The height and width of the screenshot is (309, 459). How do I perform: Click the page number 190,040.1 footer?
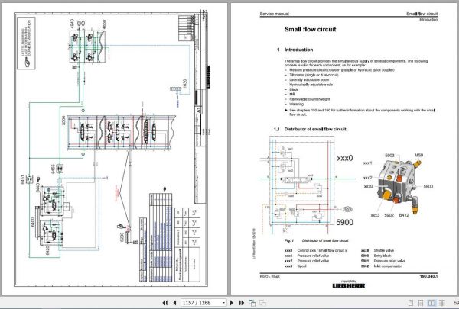click(x=428, y=276)
